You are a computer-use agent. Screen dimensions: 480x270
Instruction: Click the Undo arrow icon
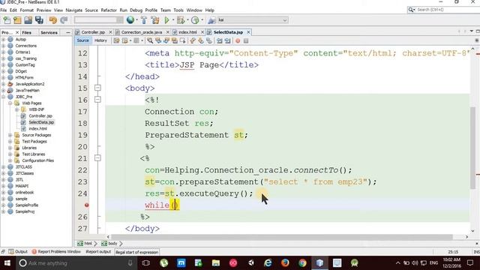[53, 20]
